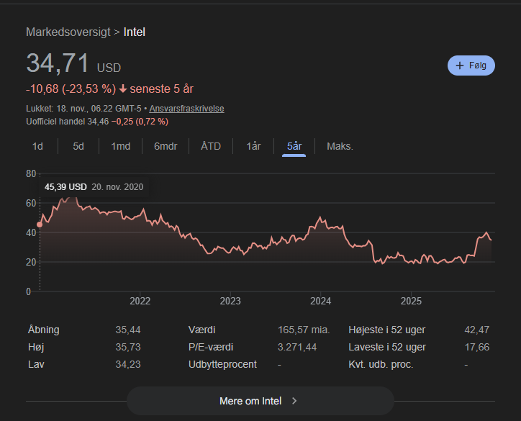
Task: Click the 2025 label on chart axis
Action: coord(411,301)
